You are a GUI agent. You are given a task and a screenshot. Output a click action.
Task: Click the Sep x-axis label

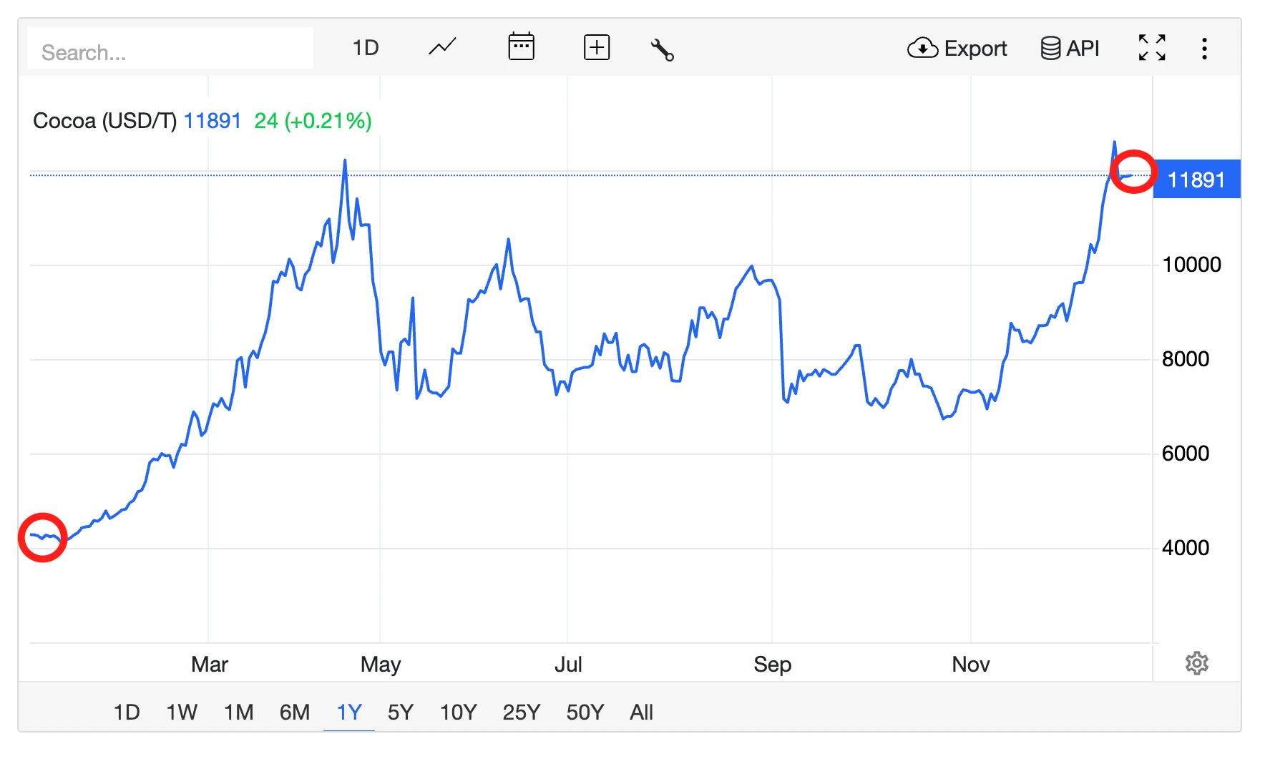(773, 665)
